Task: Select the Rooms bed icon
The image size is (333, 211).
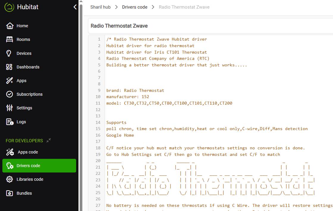Action: (x=9, y=39)
